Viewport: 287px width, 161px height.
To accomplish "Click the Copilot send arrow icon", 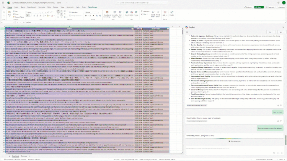I will (282, 153).
